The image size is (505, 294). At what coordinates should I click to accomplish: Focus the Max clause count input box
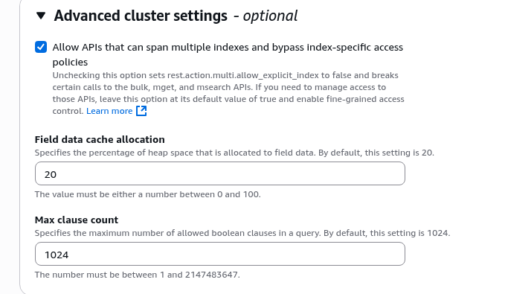(220, 254)
